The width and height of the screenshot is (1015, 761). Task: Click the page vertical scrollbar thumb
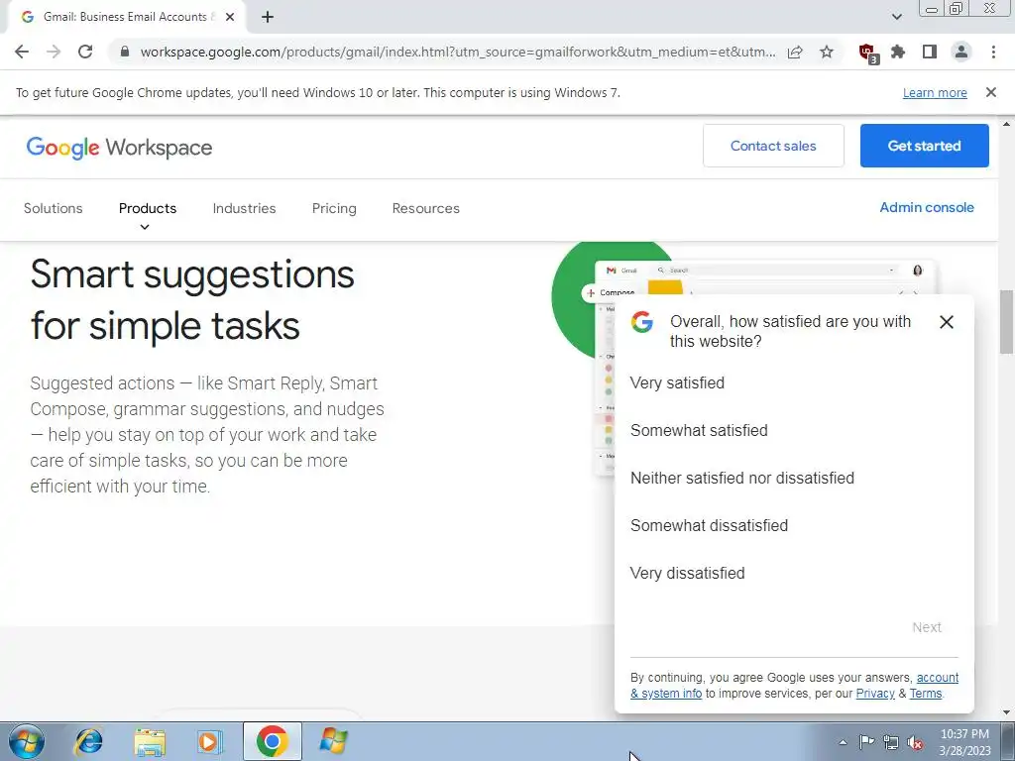[1006, 322]
